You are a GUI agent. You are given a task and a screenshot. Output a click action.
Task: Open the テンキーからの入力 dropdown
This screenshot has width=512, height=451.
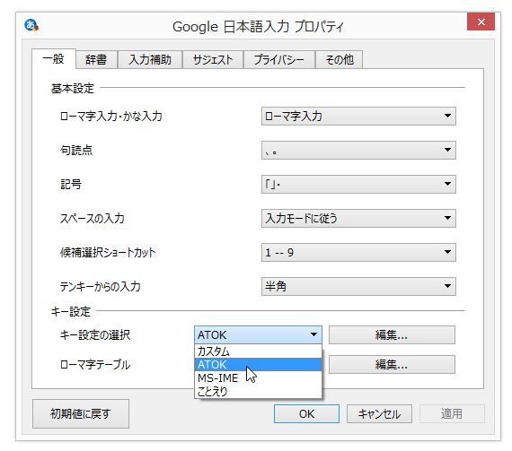point(358,286)
